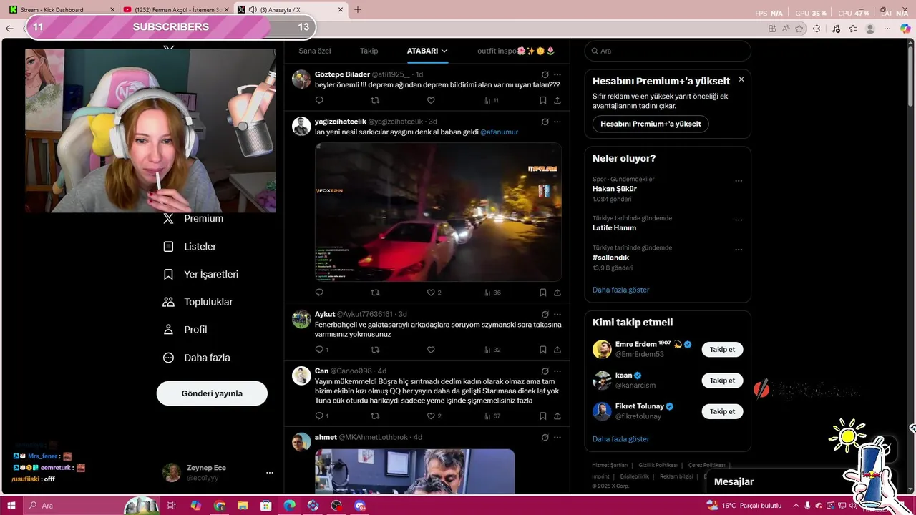The height and width of the screenshot is (515, 916).
Task: Open Zeynep Ece account menu dots
Action: [x=270, y=473]
